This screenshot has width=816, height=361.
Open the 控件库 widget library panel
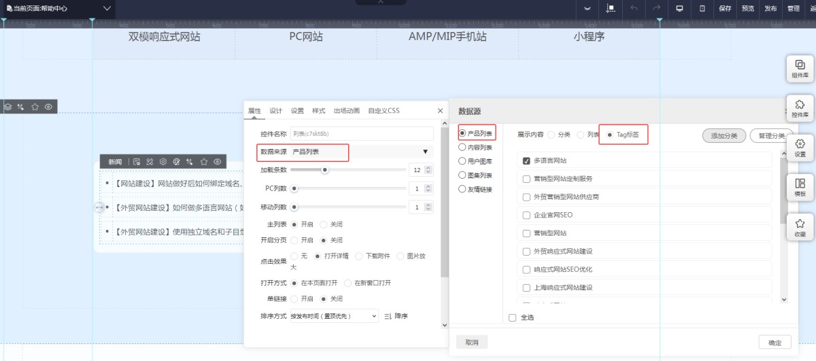(800, 107)
